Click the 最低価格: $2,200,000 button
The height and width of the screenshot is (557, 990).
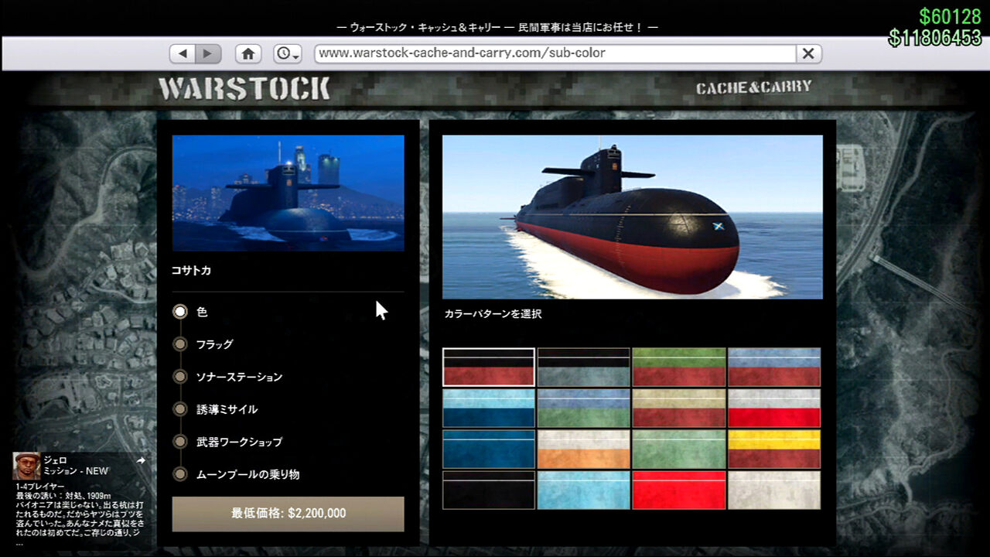288,514
